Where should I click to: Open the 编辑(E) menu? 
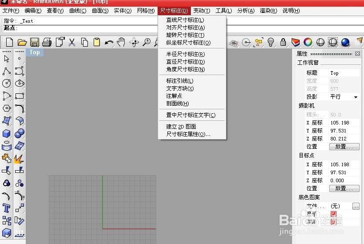tap(33, 11)
